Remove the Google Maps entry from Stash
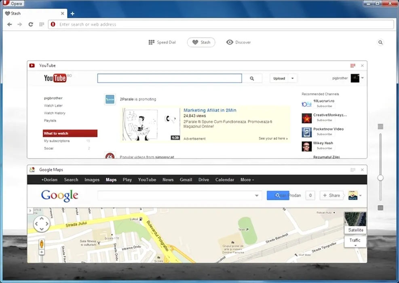The height and width of the screenshot is (283, 399). (x=362, y=170)
